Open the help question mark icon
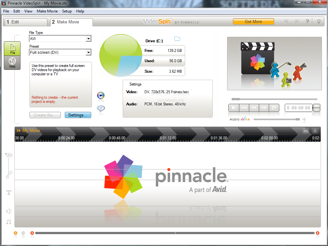 pos(307,21)
